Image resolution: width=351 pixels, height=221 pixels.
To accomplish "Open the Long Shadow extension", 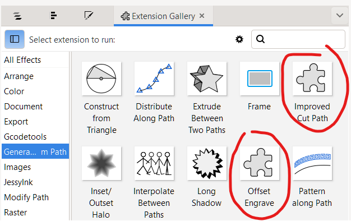I will 207,163.
